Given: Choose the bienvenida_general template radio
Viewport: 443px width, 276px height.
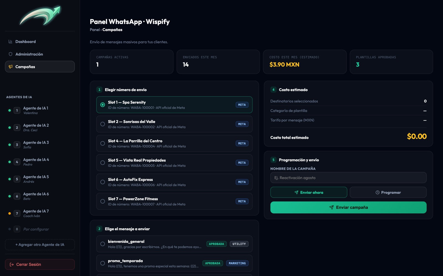Looking at the screenshot, I should coord(102,244).
